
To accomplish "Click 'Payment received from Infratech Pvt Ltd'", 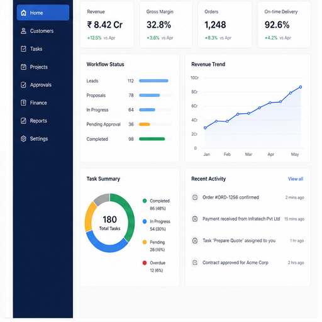I will (241, 219).
